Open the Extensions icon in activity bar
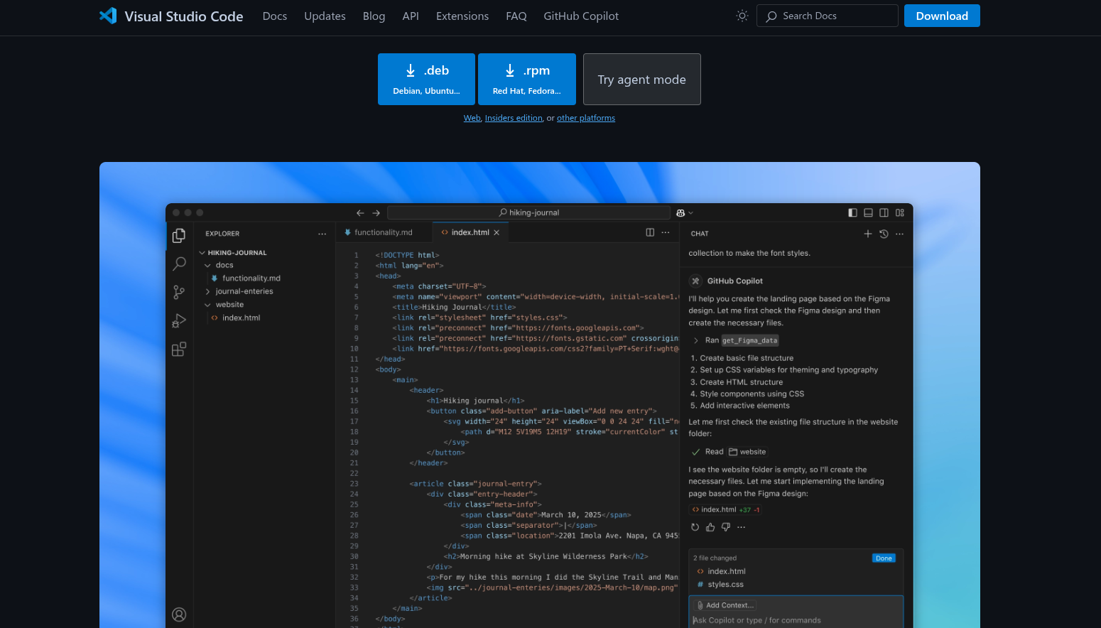1101x628 pixels. point(179,350)
